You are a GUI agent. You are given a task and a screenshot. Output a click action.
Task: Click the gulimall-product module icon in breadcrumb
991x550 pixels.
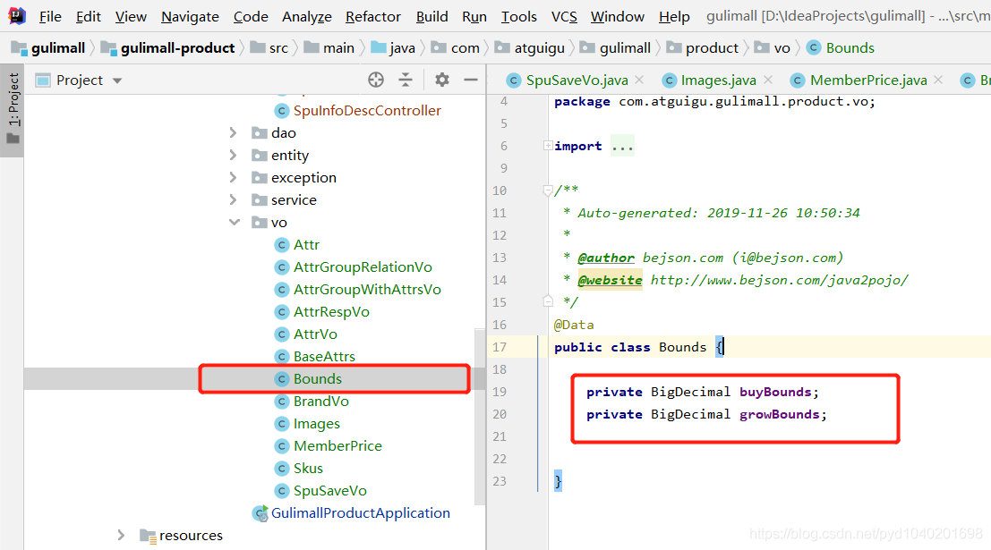click(108, 48)
